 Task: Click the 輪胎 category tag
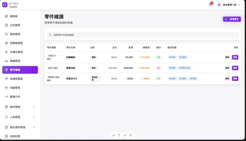click(94, 57)
